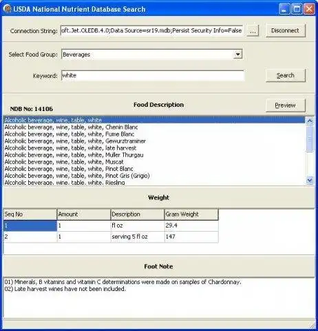This screenshot has width=318, height=331.
Task: Select the Muscat wine entry
Action: click(154, 161)
